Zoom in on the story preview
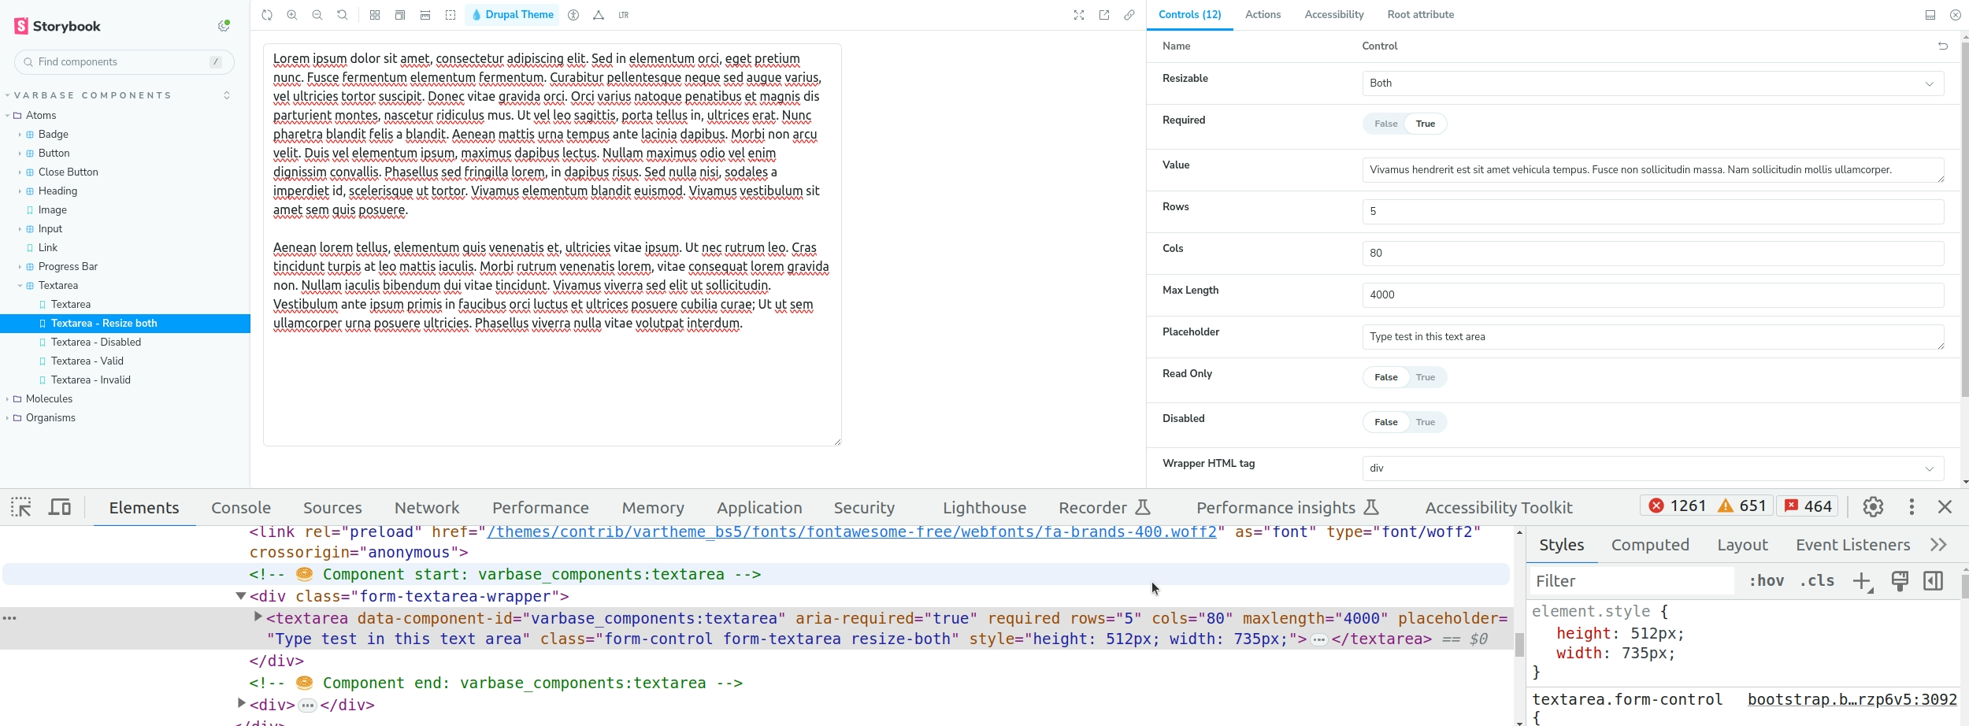1969x726 pixels. (x=292, y=15)
